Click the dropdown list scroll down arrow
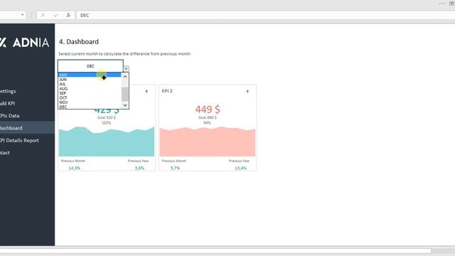Viewport: 455px width, 256px height. (x=125, y=105)
